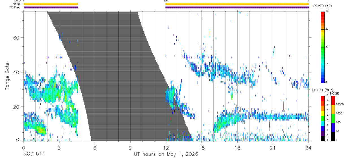347x160 pixels.
Task: Click the UT hour tick label "24"
Action: [309, 148]
